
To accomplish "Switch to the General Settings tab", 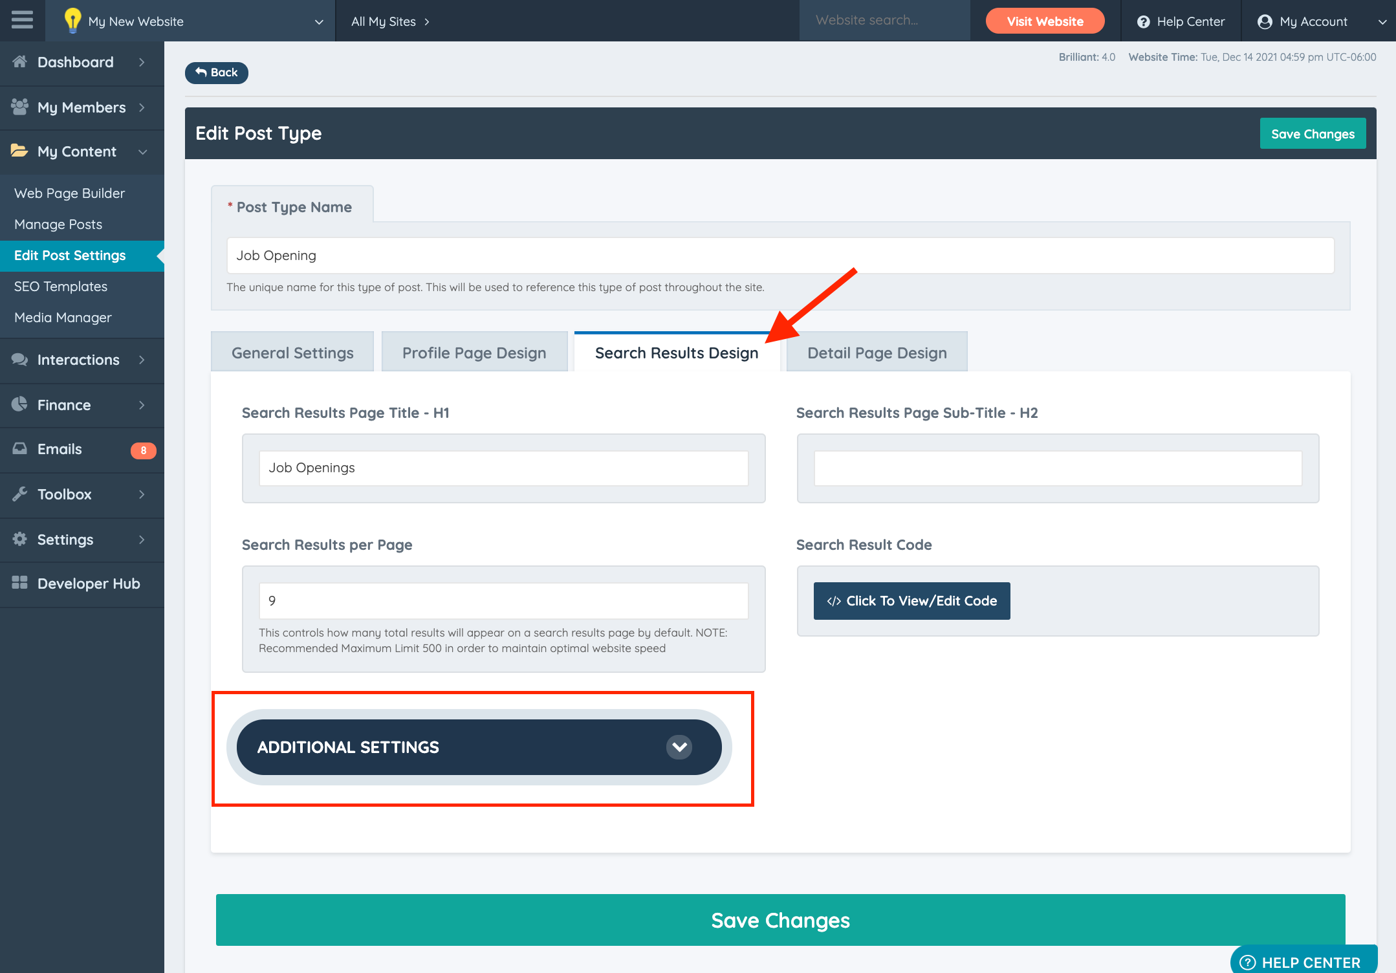I will point(292,353).
